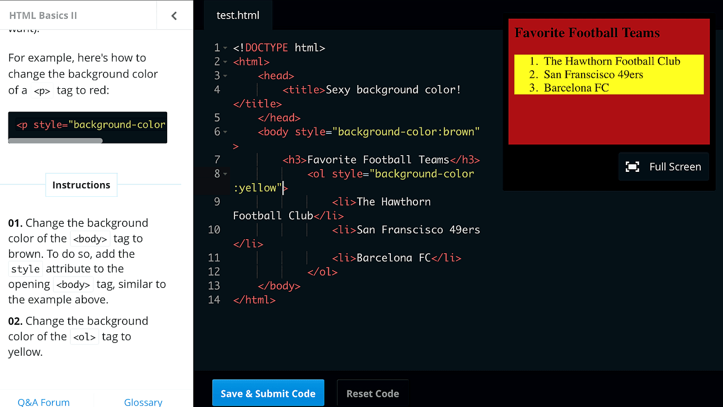The image size is (723, 407).
Task: Select the test.html tab
Action: click(238, 15)
